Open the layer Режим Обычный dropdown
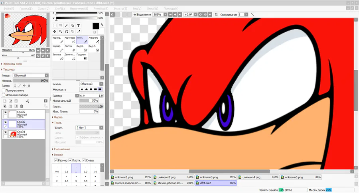 coord(31,75)
